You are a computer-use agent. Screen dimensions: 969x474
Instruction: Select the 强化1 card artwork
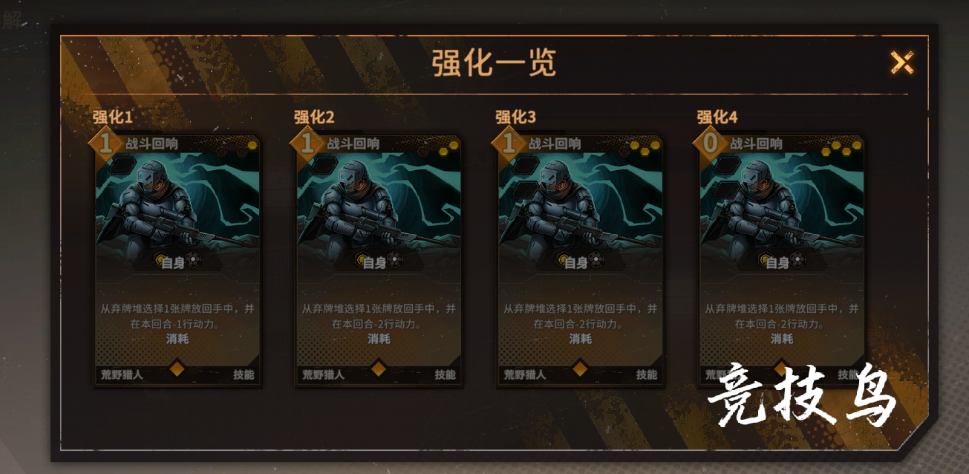point(177,201)
